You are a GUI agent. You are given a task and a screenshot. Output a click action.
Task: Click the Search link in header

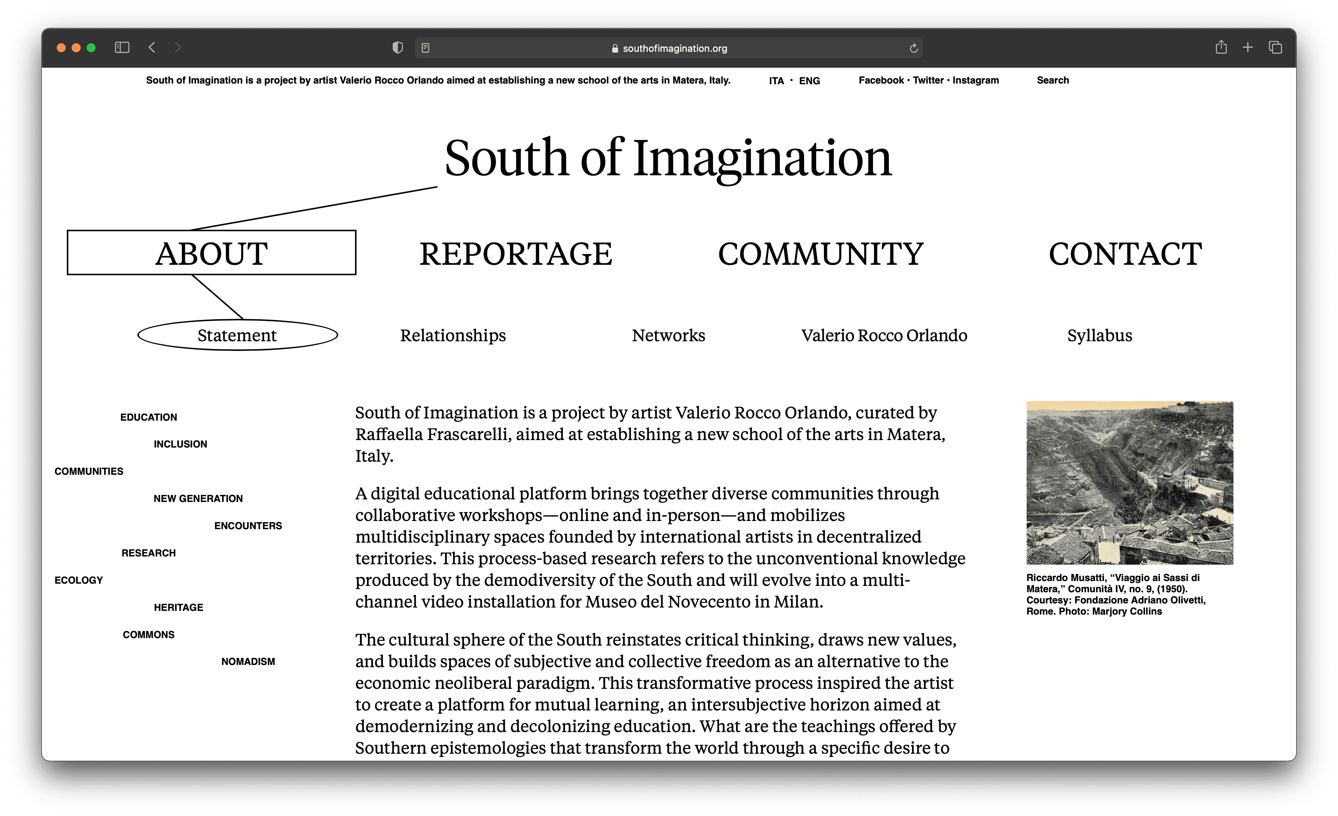tap(1052, 80)
